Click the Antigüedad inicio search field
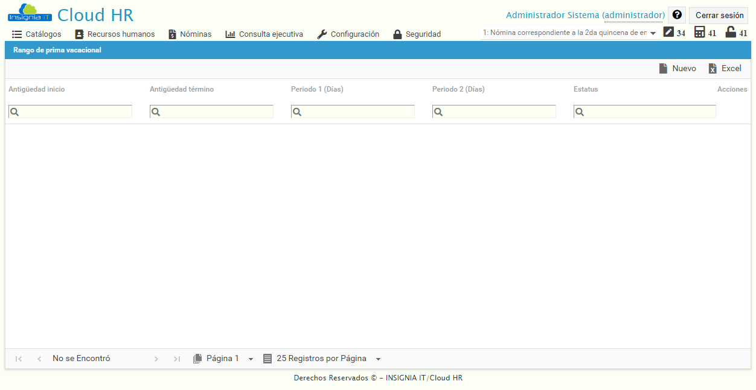The height and width of the screenshot is (390, 756). (69, 111)
